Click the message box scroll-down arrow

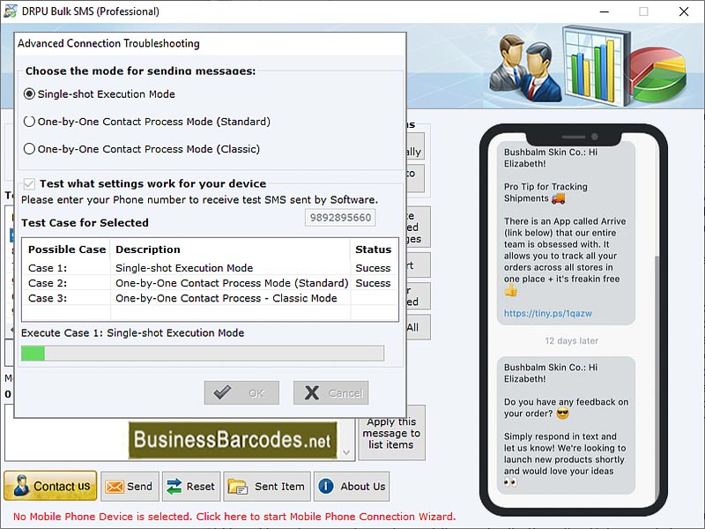[x=346, y=452]
